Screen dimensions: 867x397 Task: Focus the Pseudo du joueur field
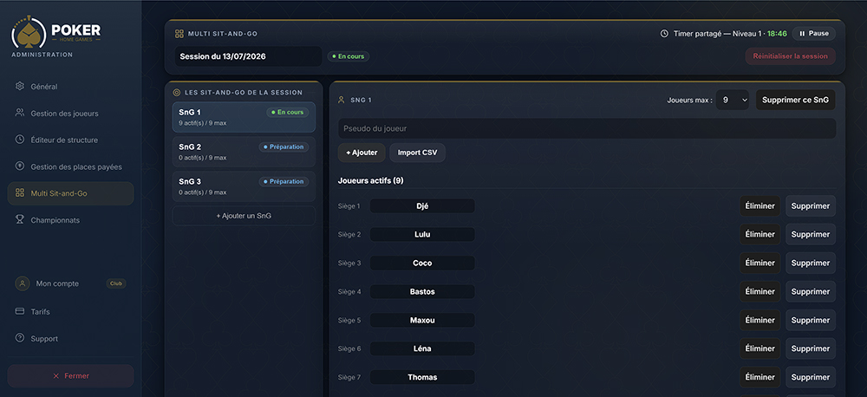pyautogui.click(x=587, y=128)
